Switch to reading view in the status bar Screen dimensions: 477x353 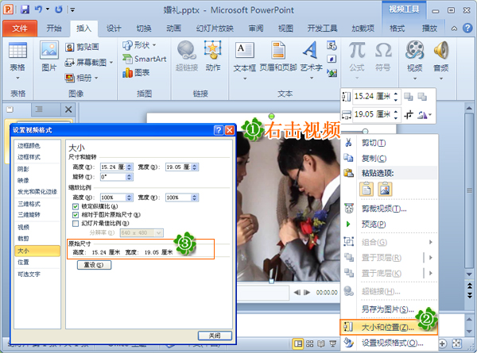pos(321,343)
